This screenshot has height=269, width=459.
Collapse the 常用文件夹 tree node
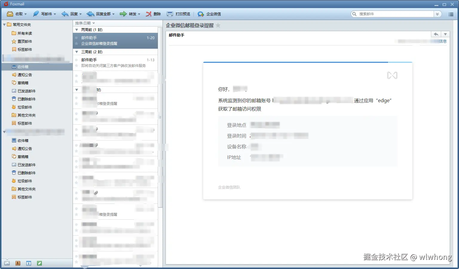coord(4,25)
